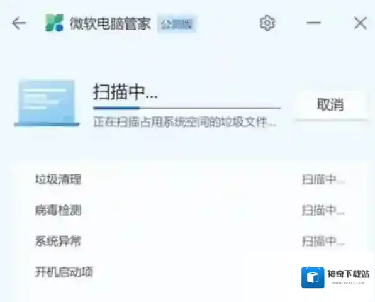Click 扫描中 status beside 病毒检测
This screenshot has width=375, height=302.
click(x=323, y=210)
